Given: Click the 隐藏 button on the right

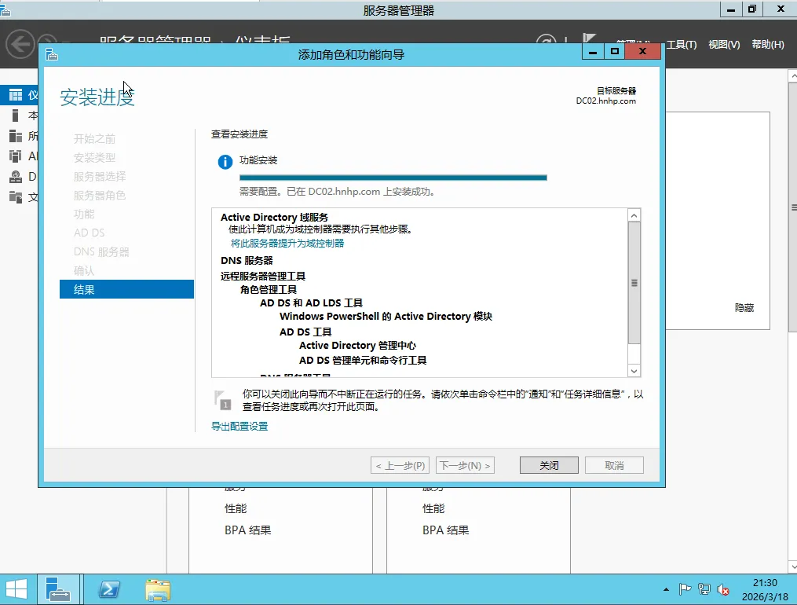Looking at the screenshot, I should click(744, 308).
